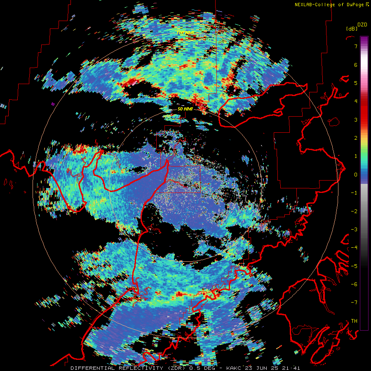Click the -6 dB scale label
Image resolution: width=371 pixels, height=371 pixels.
(x=354, y=284)
